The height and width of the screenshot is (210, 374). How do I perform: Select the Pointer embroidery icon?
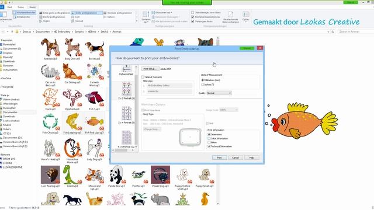[x=138, y=176]
